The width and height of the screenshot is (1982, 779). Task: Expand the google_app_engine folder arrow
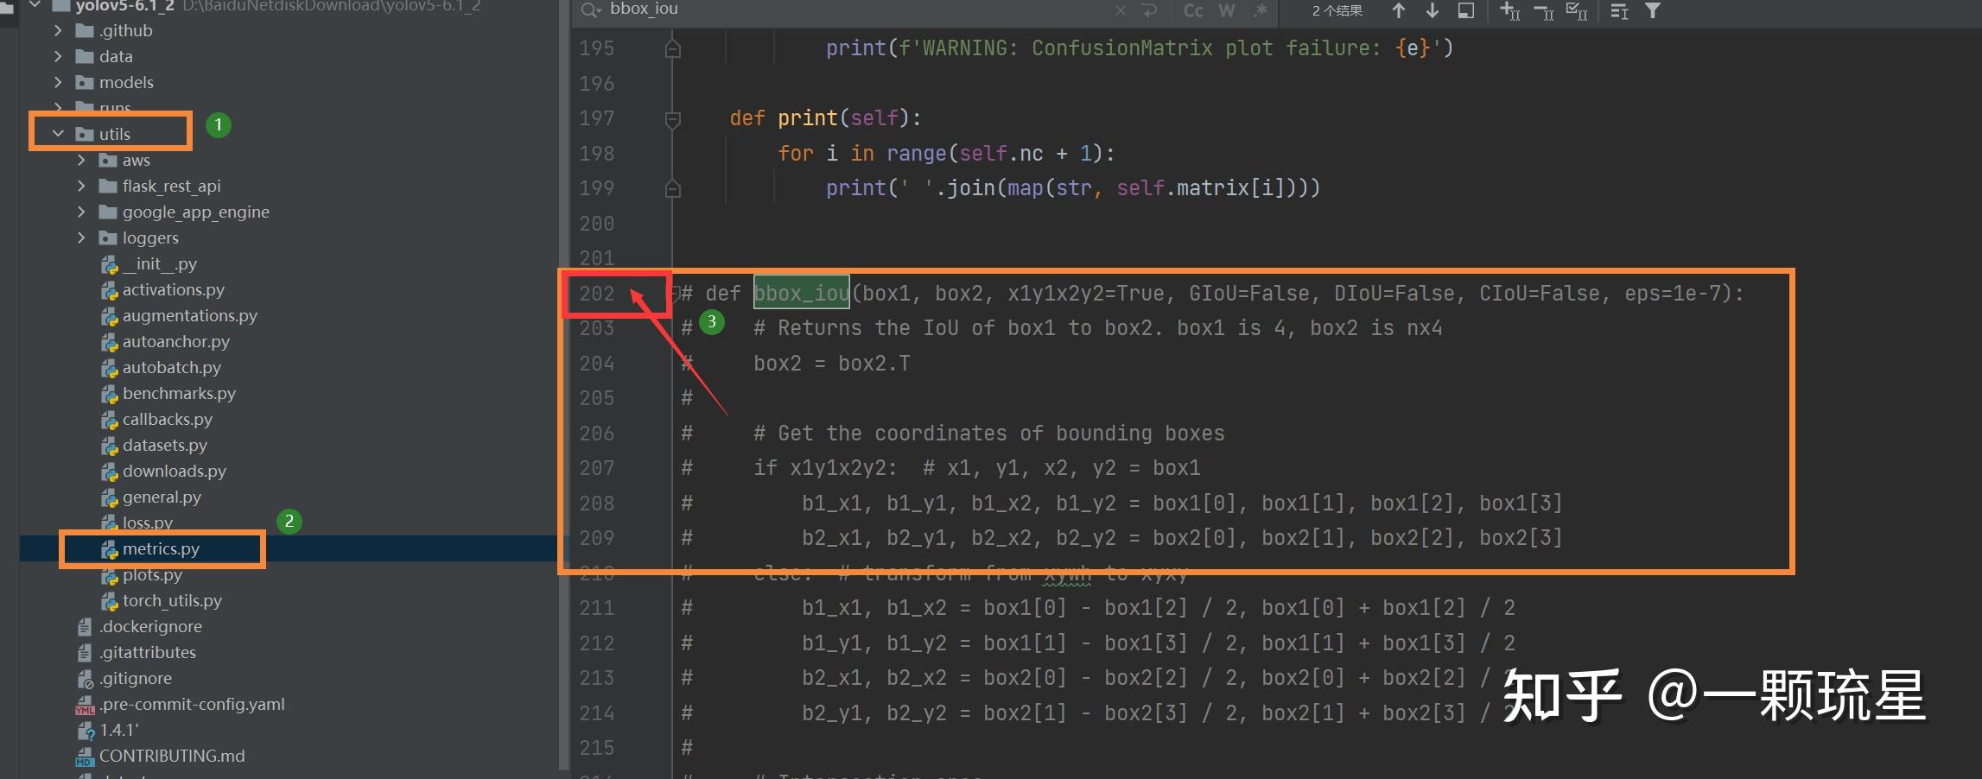[x=81, y=212]
